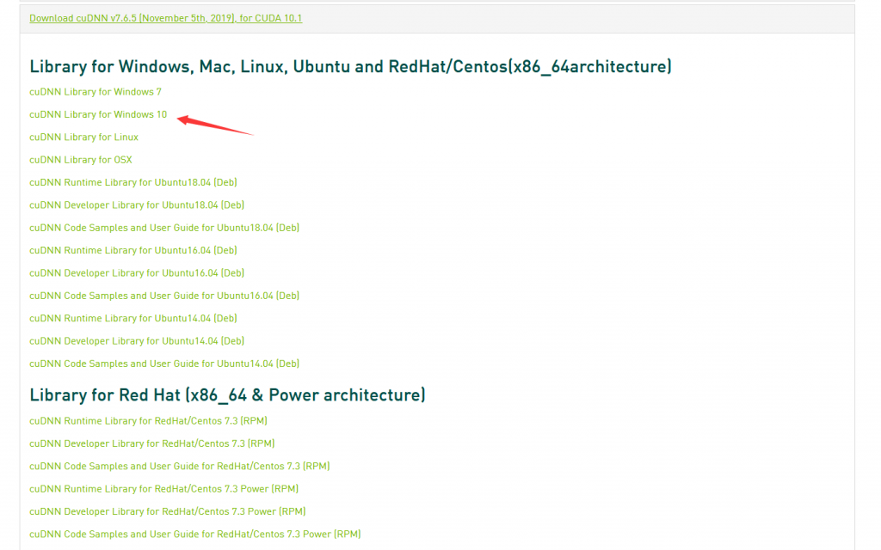Open cuDNN Library for OSX link
The width and height of the screenshot is (881, 550).
coord(81,160)
